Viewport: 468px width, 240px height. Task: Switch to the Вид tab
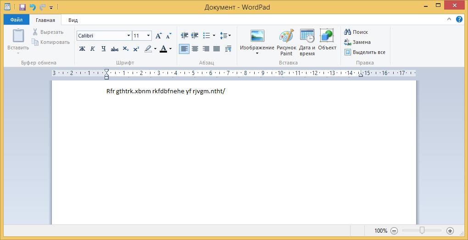click(x=73, y=20)
